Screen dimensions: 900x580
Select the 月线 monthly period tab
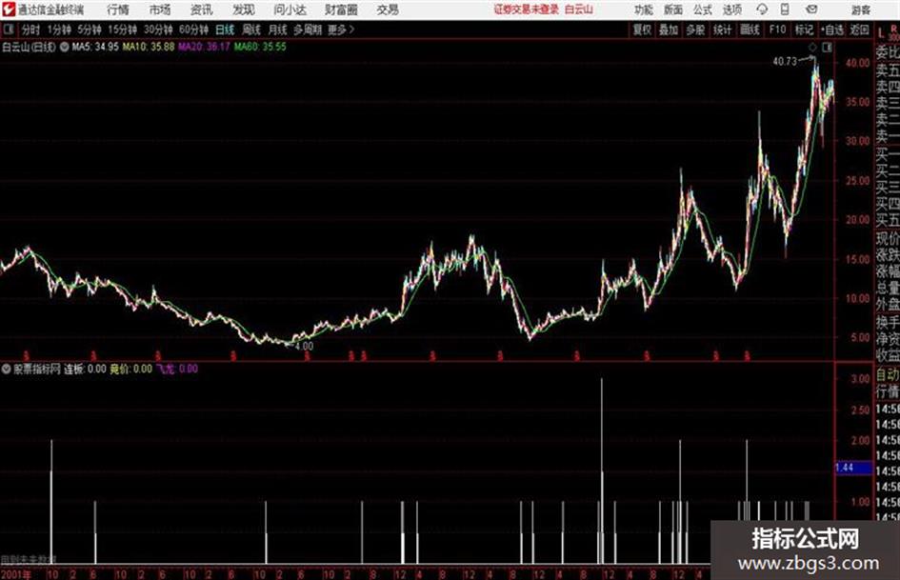[277, 30]
